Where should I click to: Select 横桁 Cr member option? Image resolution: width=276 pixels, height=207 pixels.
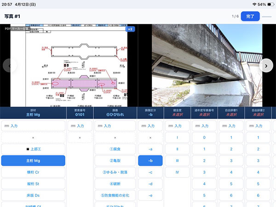click(x=33, y=172)
